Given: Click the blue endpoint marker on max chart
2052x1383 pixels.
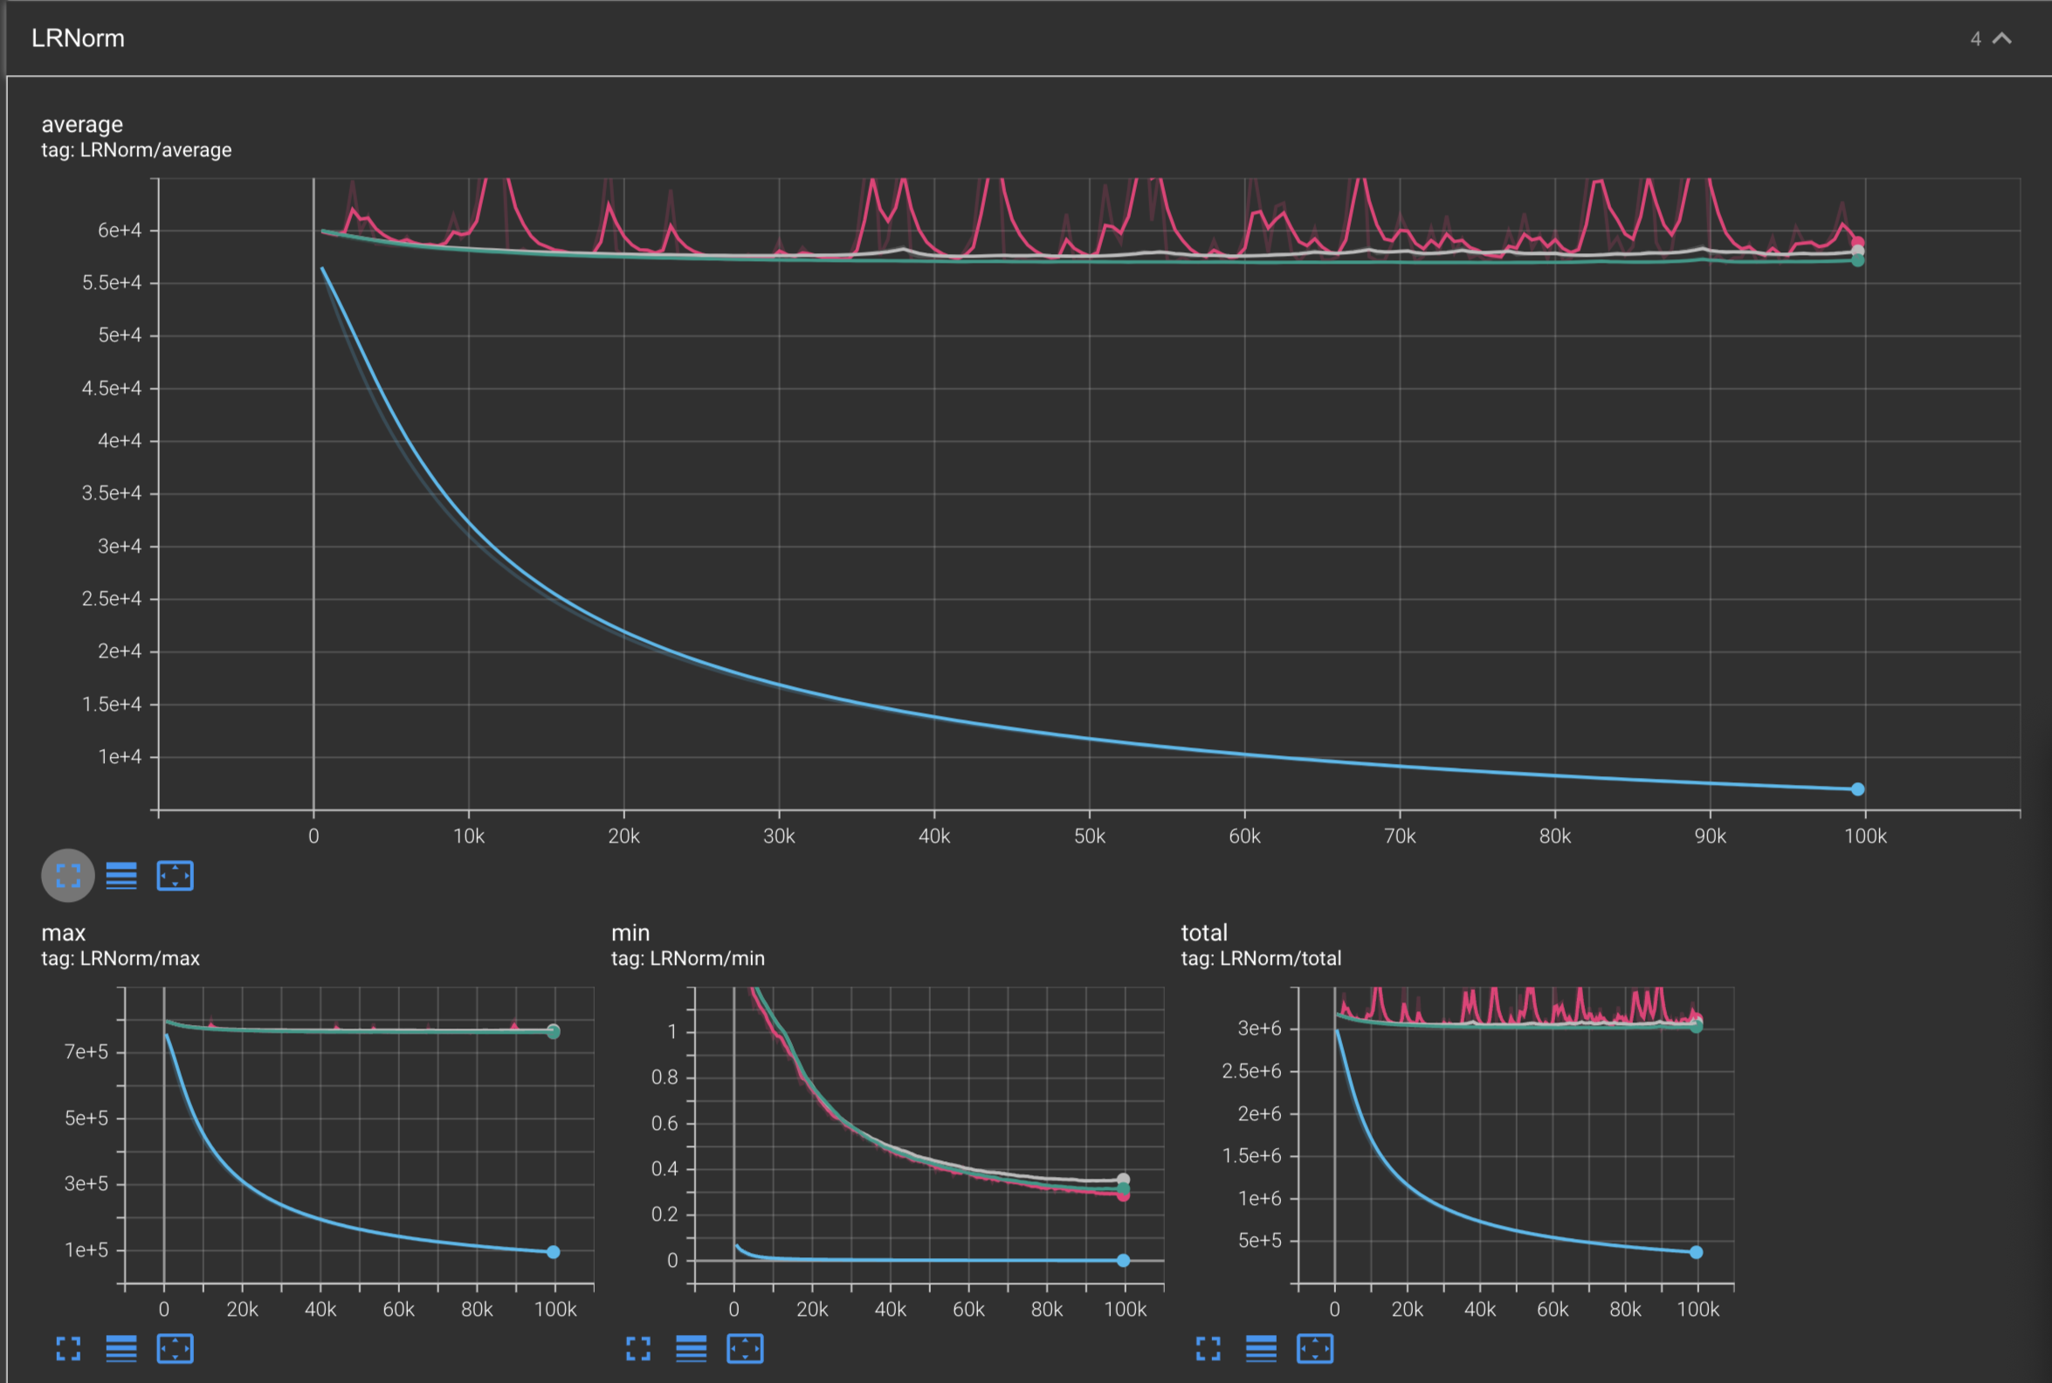Looking at the screenshot, I should tap(553, 1251).
